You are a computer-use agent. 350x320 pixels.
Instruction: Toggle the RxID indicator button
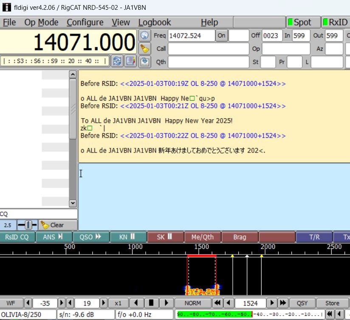335,22
